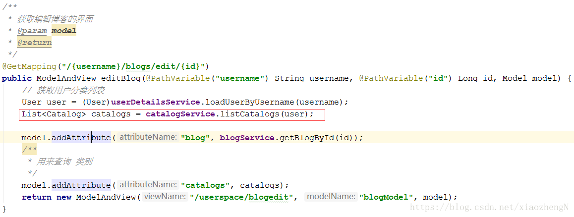The image size is (574, 217).
Task: Click the closing brace of editBlog method
Action: [4, 209]
